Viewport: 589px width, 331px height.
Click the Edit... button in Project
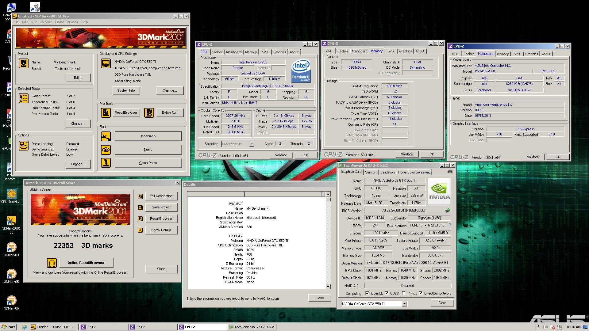(78, 78)
